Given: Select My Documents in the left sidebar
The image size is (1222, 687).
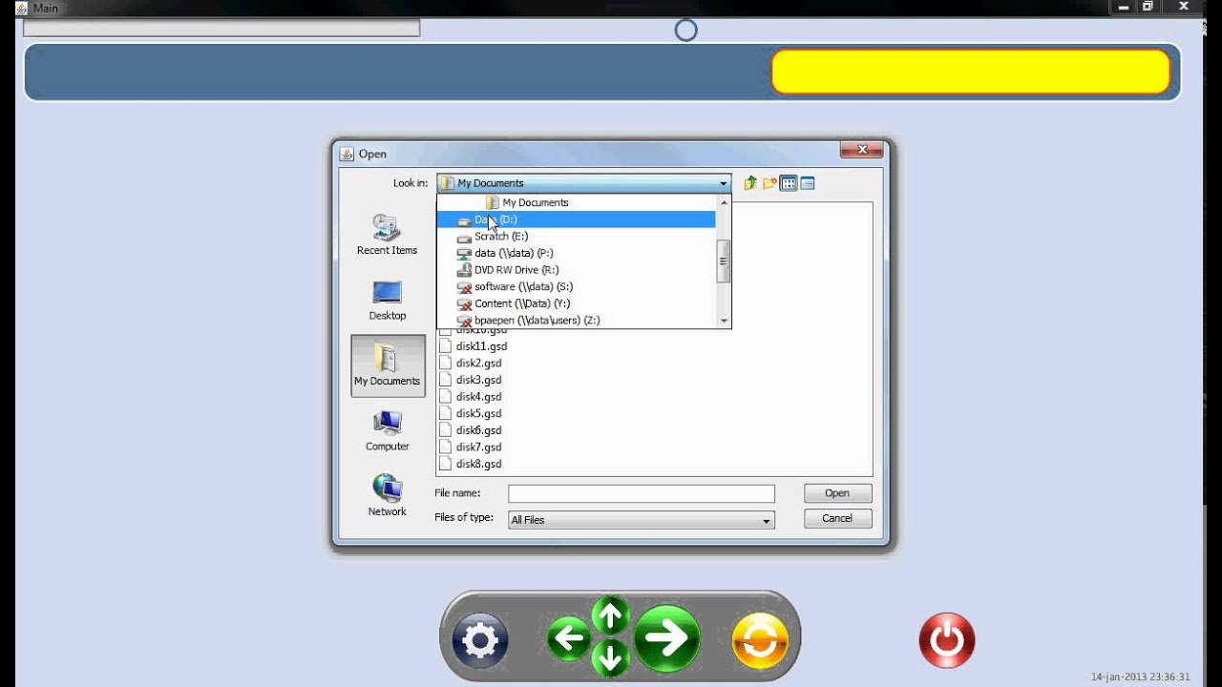Looking at the screenshot, I should pos(388,365).
